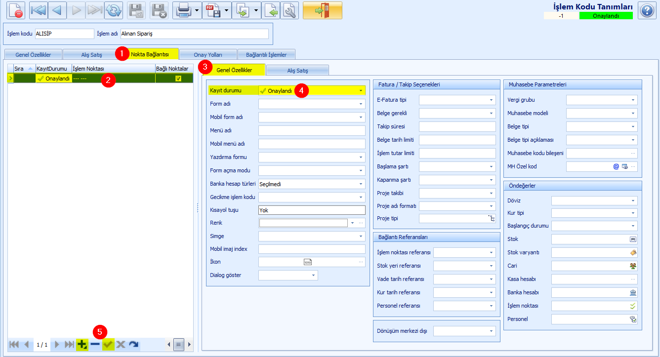Click the lookup icon in Personel field

tap(633, 319)
